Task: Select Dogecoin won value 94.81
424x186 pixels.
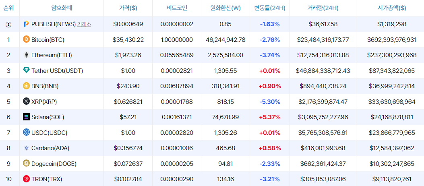Action: (225, 163)
